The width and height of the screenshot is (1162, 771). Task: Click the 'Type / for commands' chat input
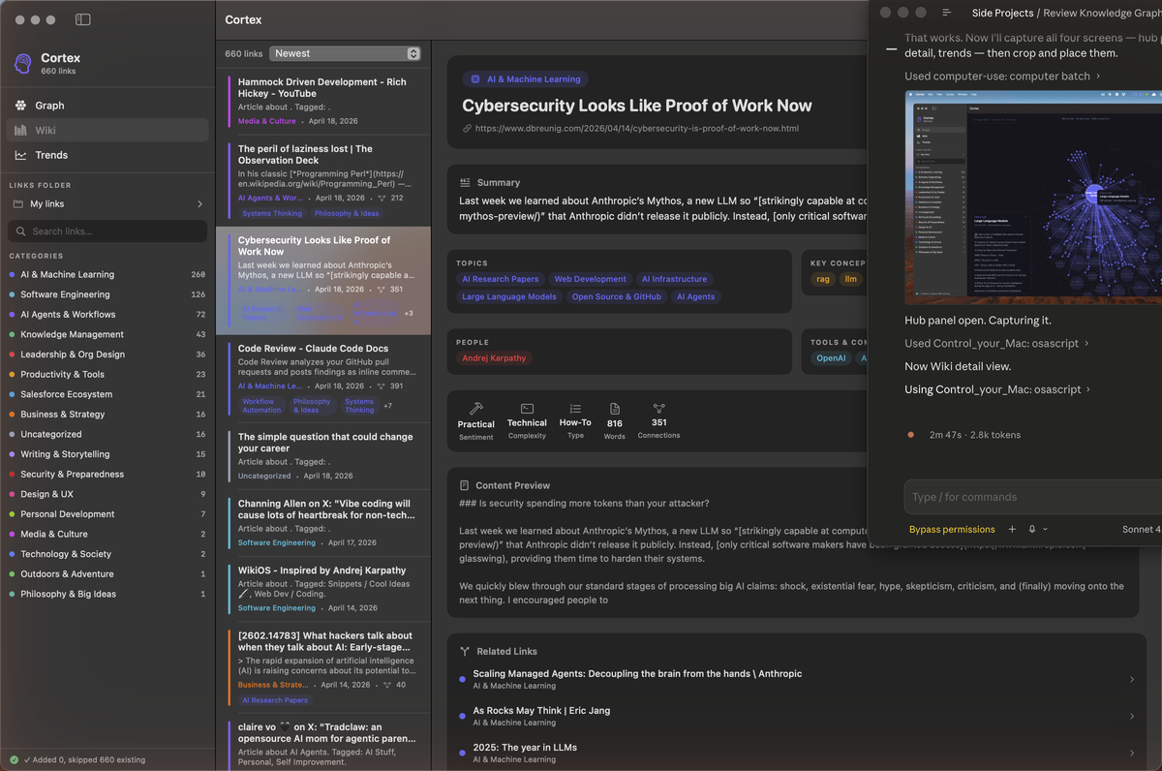1033,497
